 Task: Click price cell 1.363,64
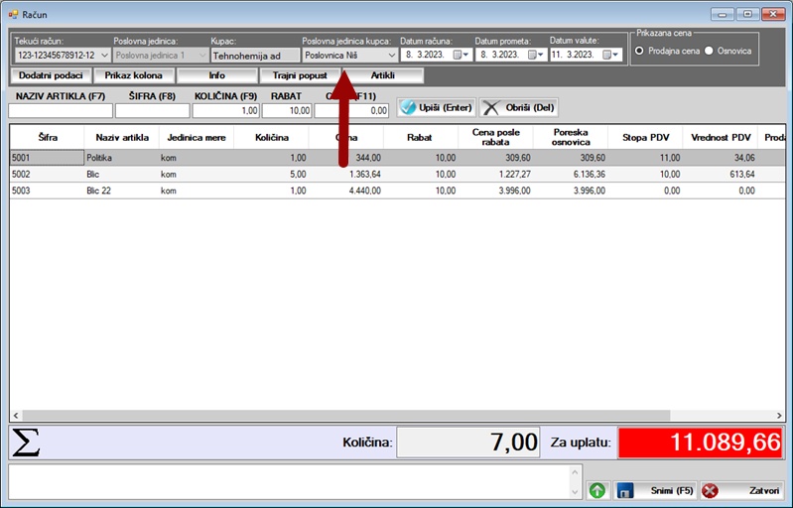point(346,175)
